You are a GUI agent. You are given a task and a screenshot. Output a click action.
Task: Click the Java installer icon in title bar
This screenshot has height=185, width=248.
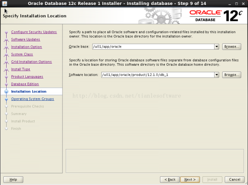pos(5,3)
